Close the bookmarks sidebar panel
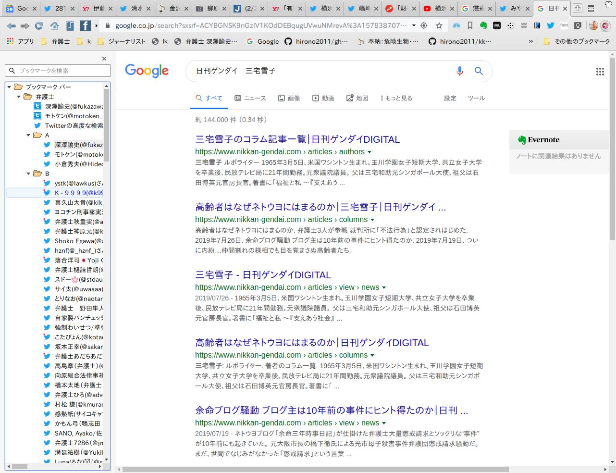 [x=104, y=59]
